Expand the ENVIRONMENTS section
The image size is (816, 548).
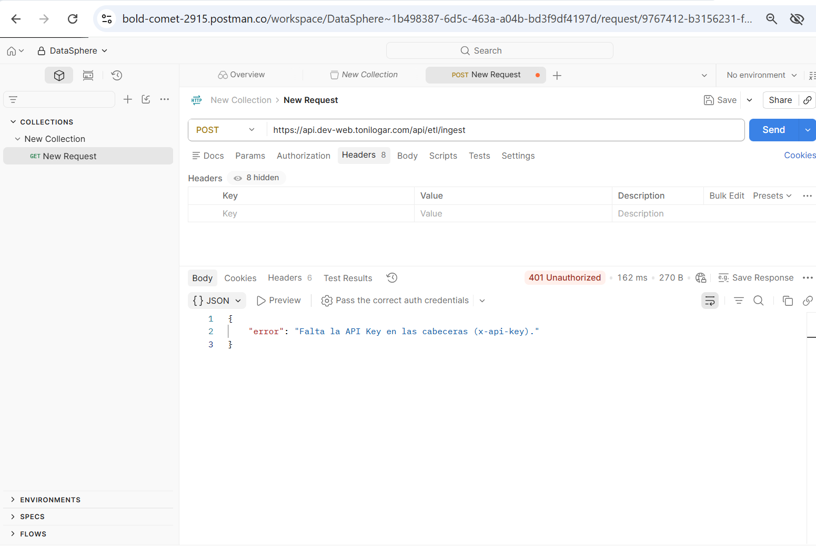(x=13, y=500)
